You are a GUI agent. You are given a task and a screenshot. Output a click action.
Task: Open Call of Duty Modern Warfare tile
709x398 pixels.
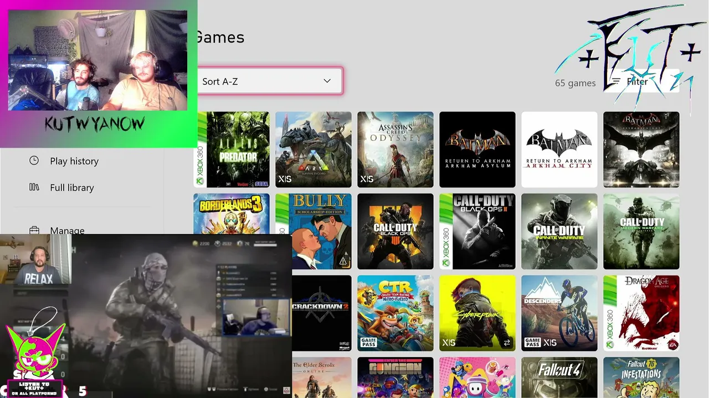(641, 232)
